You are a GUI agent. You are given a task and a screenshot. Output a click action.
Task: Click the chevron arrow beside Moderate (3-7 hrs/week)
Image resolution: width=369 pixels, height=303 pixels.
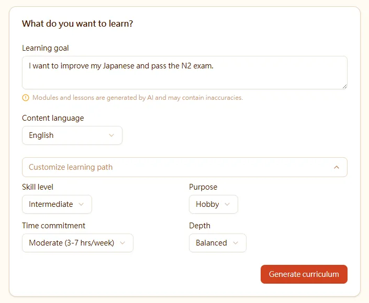122,243
